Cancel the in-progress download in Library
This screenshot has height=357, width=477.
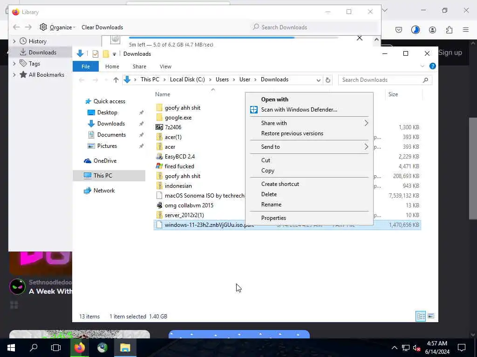click(360, 38)
